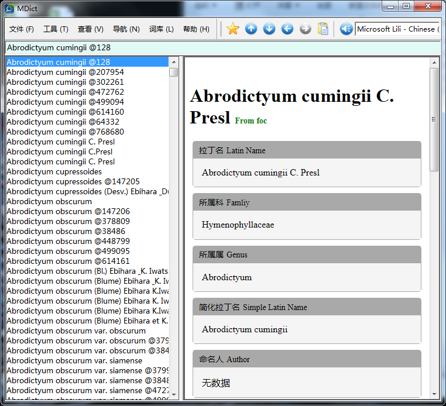Open the 工具 (T) menu
This screenshot has width=446, height=406.
(56, 29)
